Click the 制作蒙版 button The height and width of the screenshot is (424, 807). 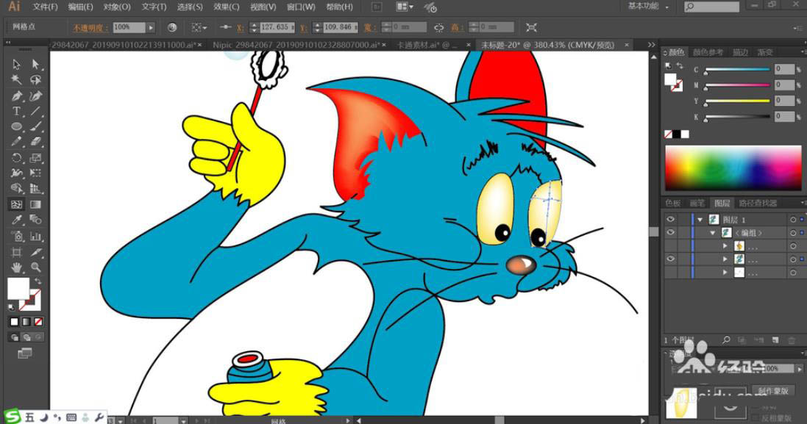pos(774,391)
